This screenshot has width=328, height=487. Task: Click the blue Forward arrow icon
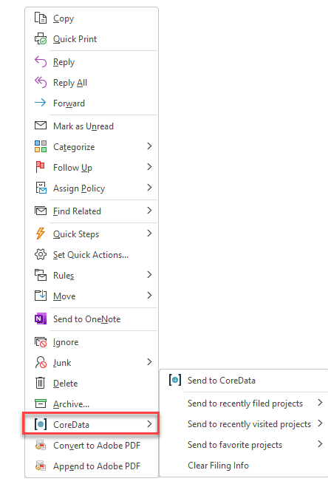tap(41, 103)
